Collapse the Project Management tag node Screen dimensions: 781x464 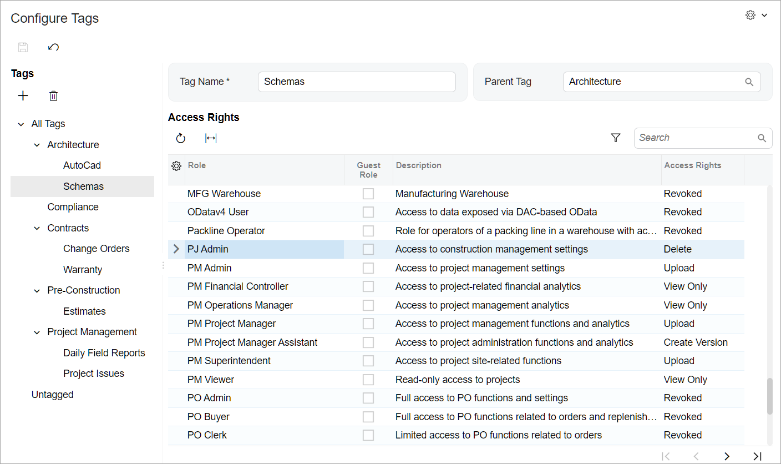37,332
